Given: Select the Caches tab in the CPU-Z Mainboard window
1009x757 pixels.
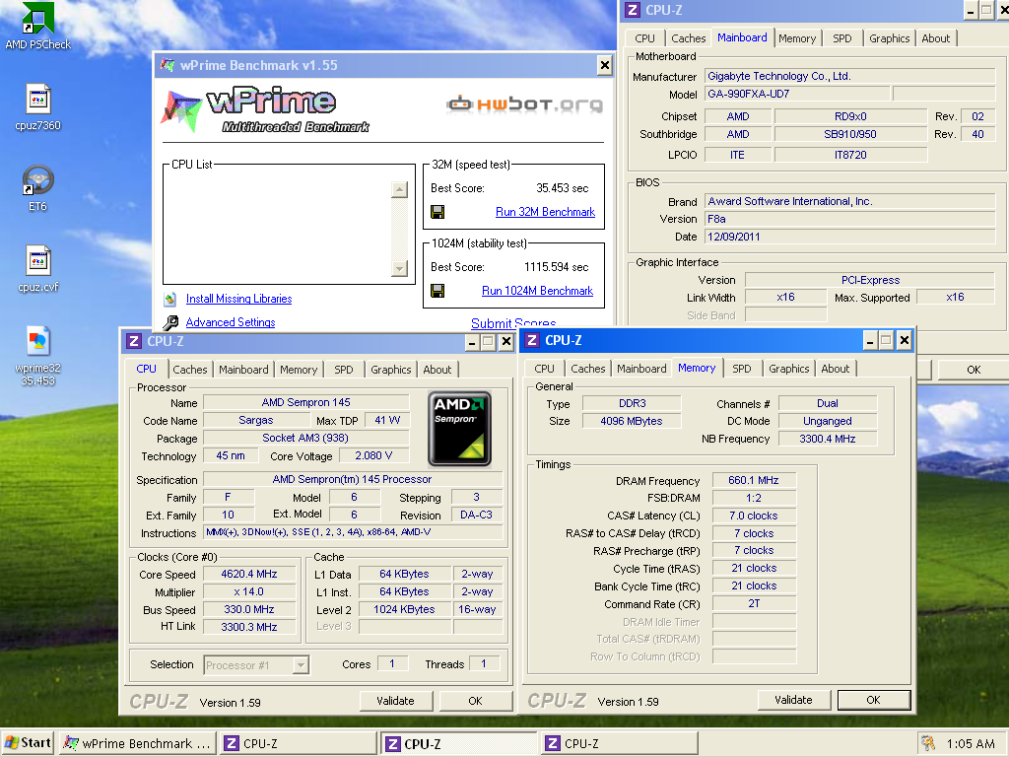Looking at the screenshot, I should click(x=689, y=38).
